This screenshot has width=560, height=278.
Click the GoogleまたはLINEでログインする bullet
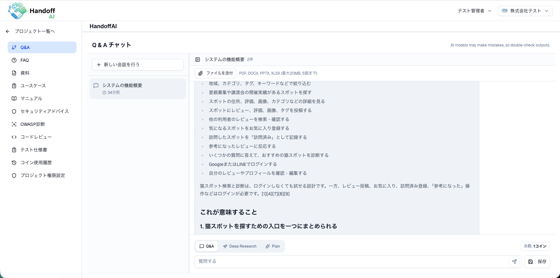click(x=243, y=164)
